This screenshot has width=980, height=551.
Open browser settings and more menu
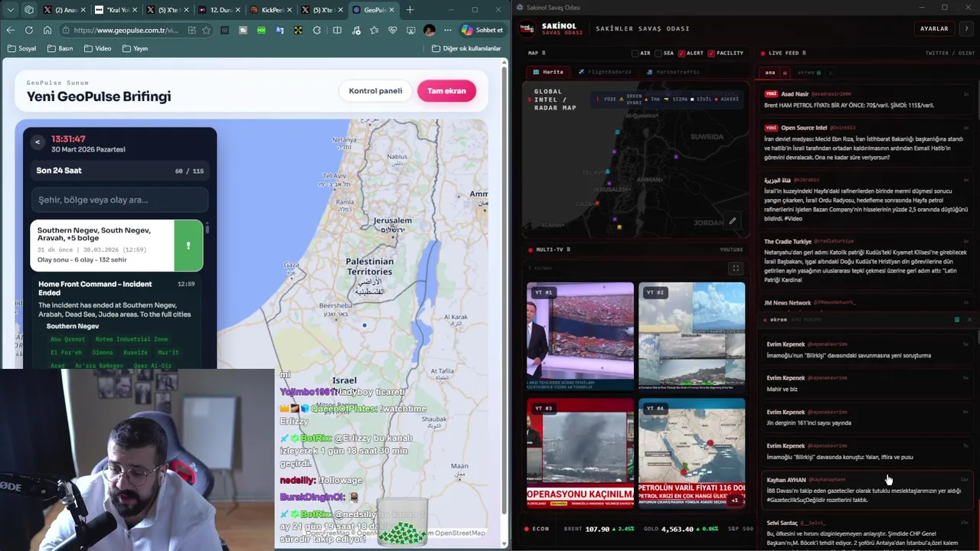click(447, 30)
